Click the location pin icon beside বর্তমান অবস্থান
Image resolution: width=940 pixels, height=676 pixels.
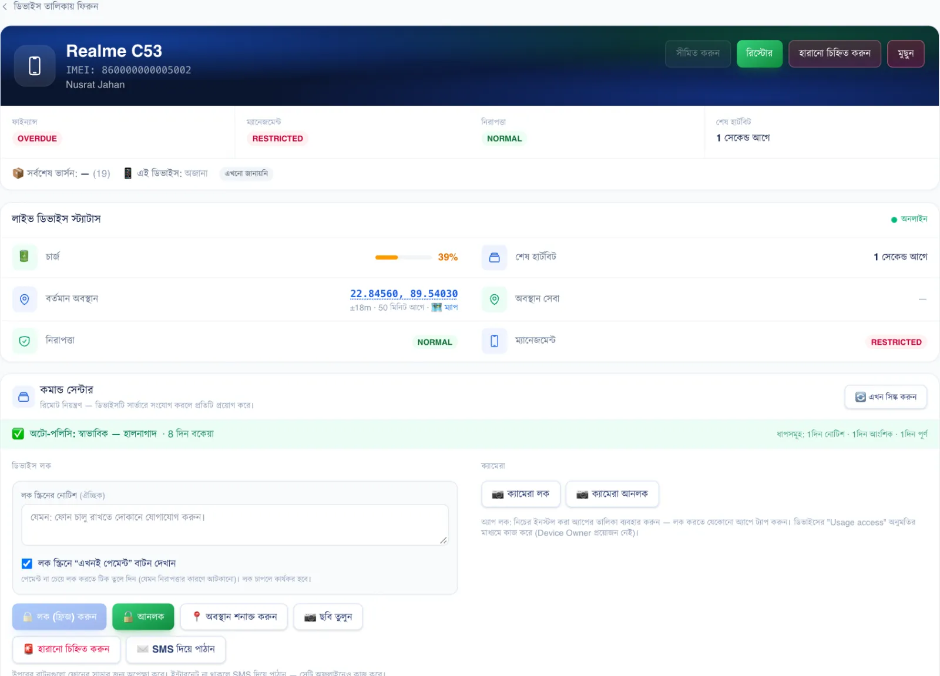24,300
